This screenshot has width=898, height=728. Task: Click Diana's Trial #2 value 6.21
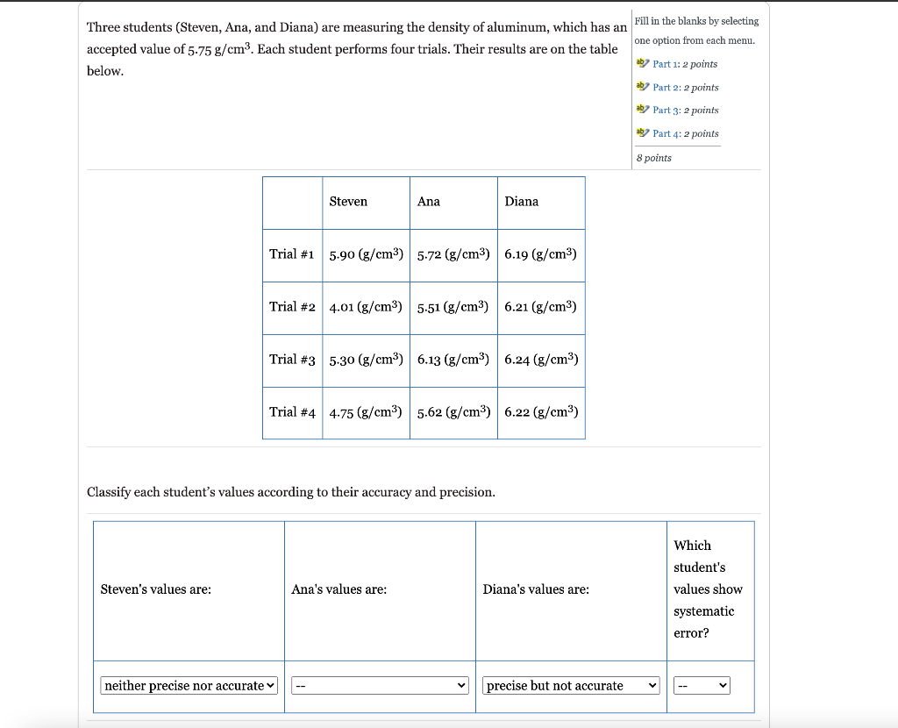(540, 307)
